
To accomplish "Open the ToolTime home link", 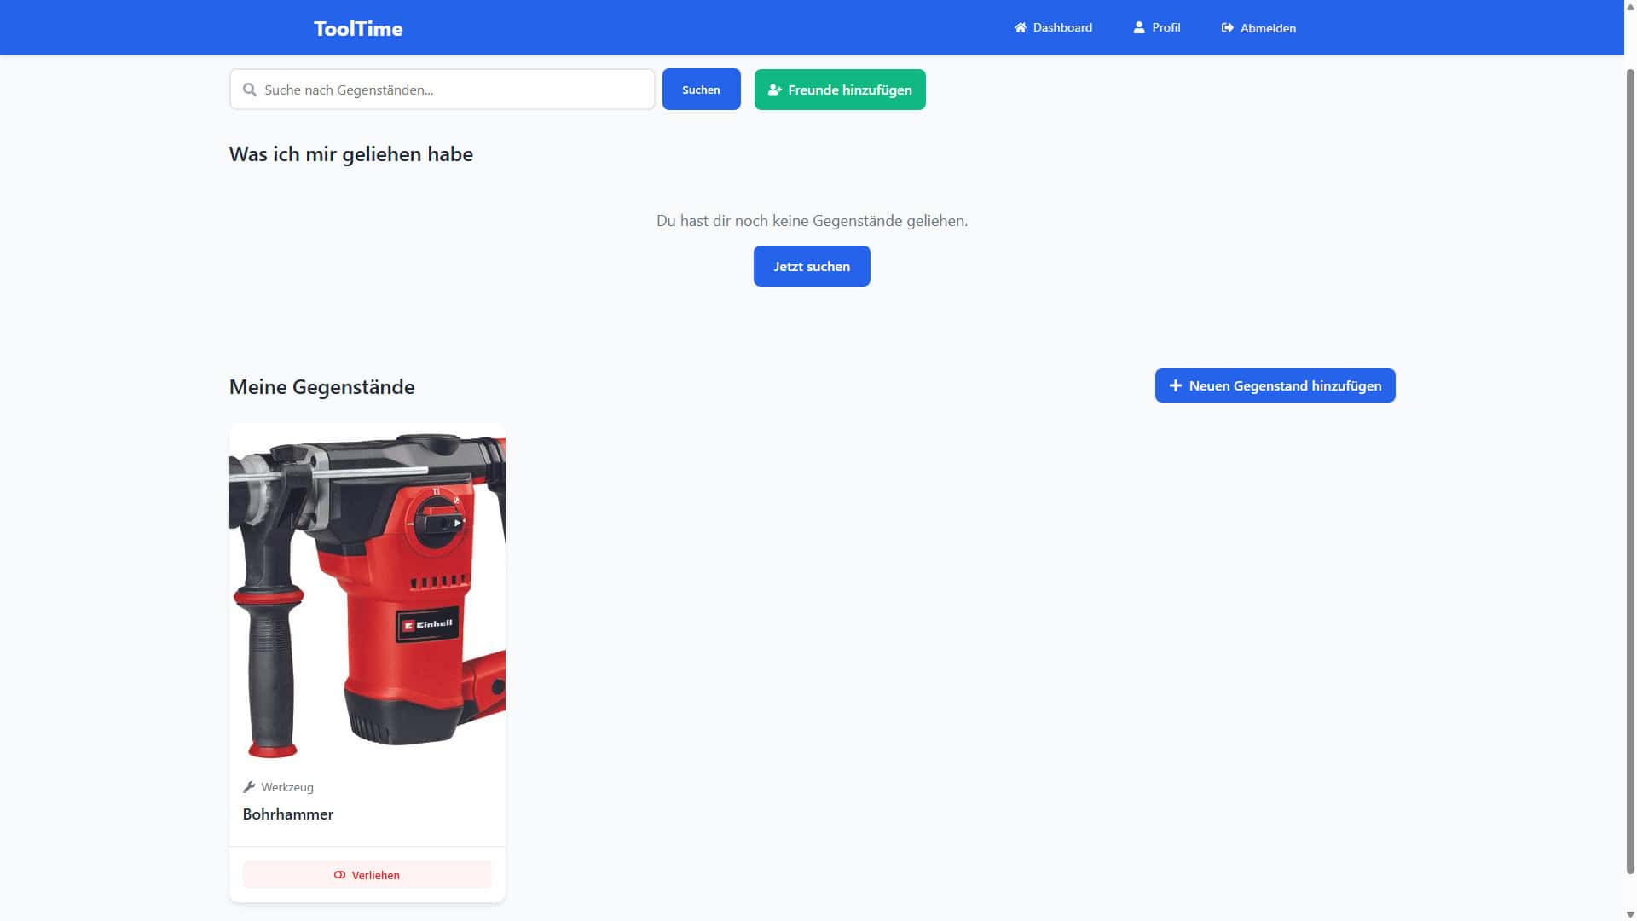I will 358,28.
